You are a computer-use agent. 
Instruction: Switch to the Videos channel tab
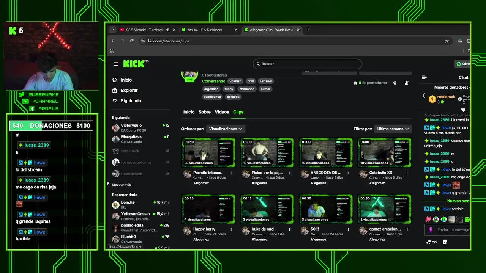(222, 112)
